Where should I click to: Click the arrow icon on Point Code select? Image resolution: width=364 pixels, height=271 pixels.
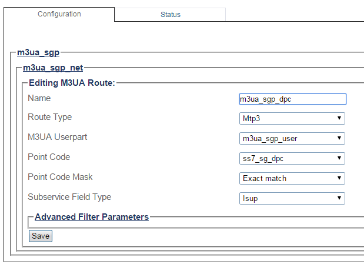click(x=339, y=158)
